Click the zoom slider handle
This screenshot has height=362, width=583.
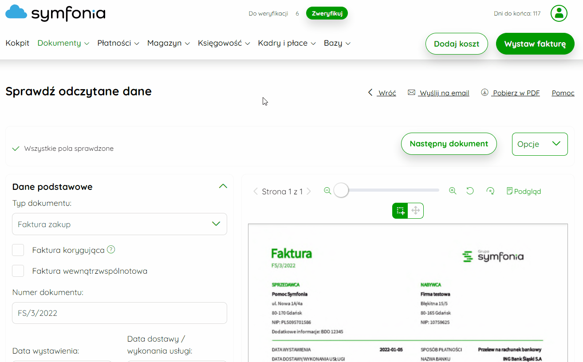(x=341, y=190)
